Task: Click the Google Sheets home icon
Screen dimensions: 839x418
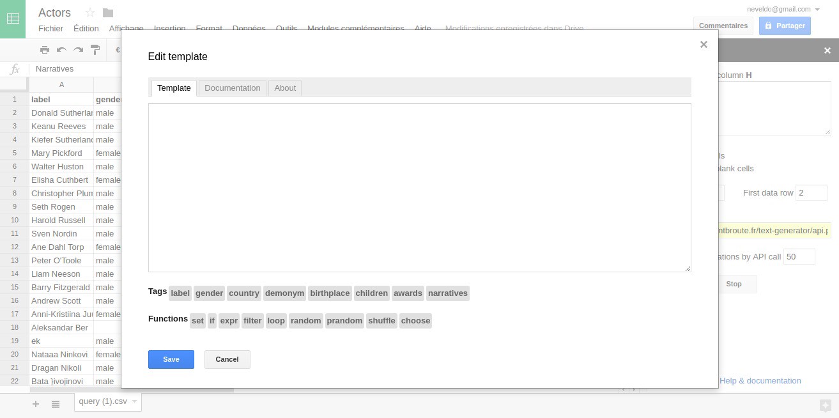Action: click(13, 19)
